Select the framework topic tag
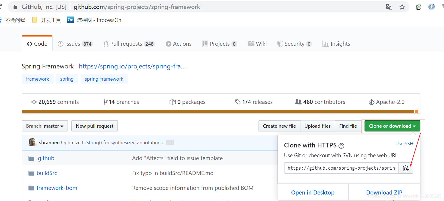444x201 pixels. click(x=37, y=79)
